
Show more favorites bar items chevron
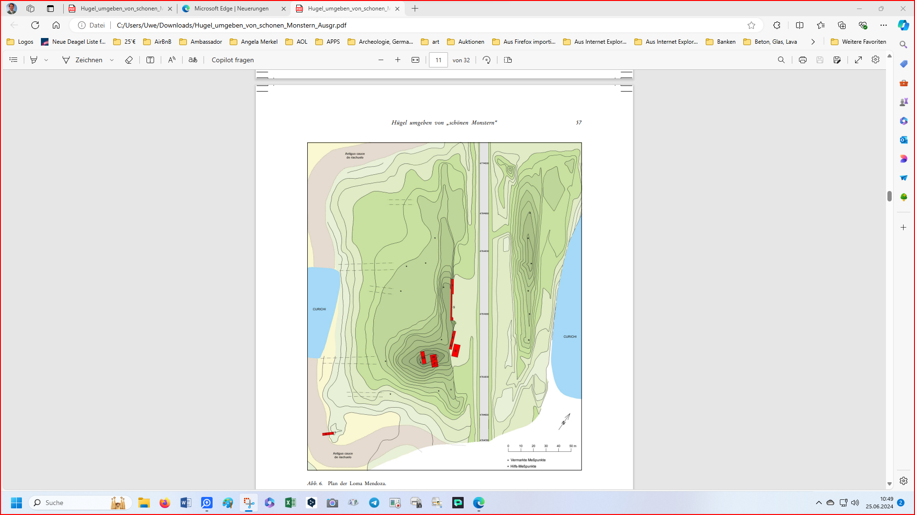[x=813, y=42]
